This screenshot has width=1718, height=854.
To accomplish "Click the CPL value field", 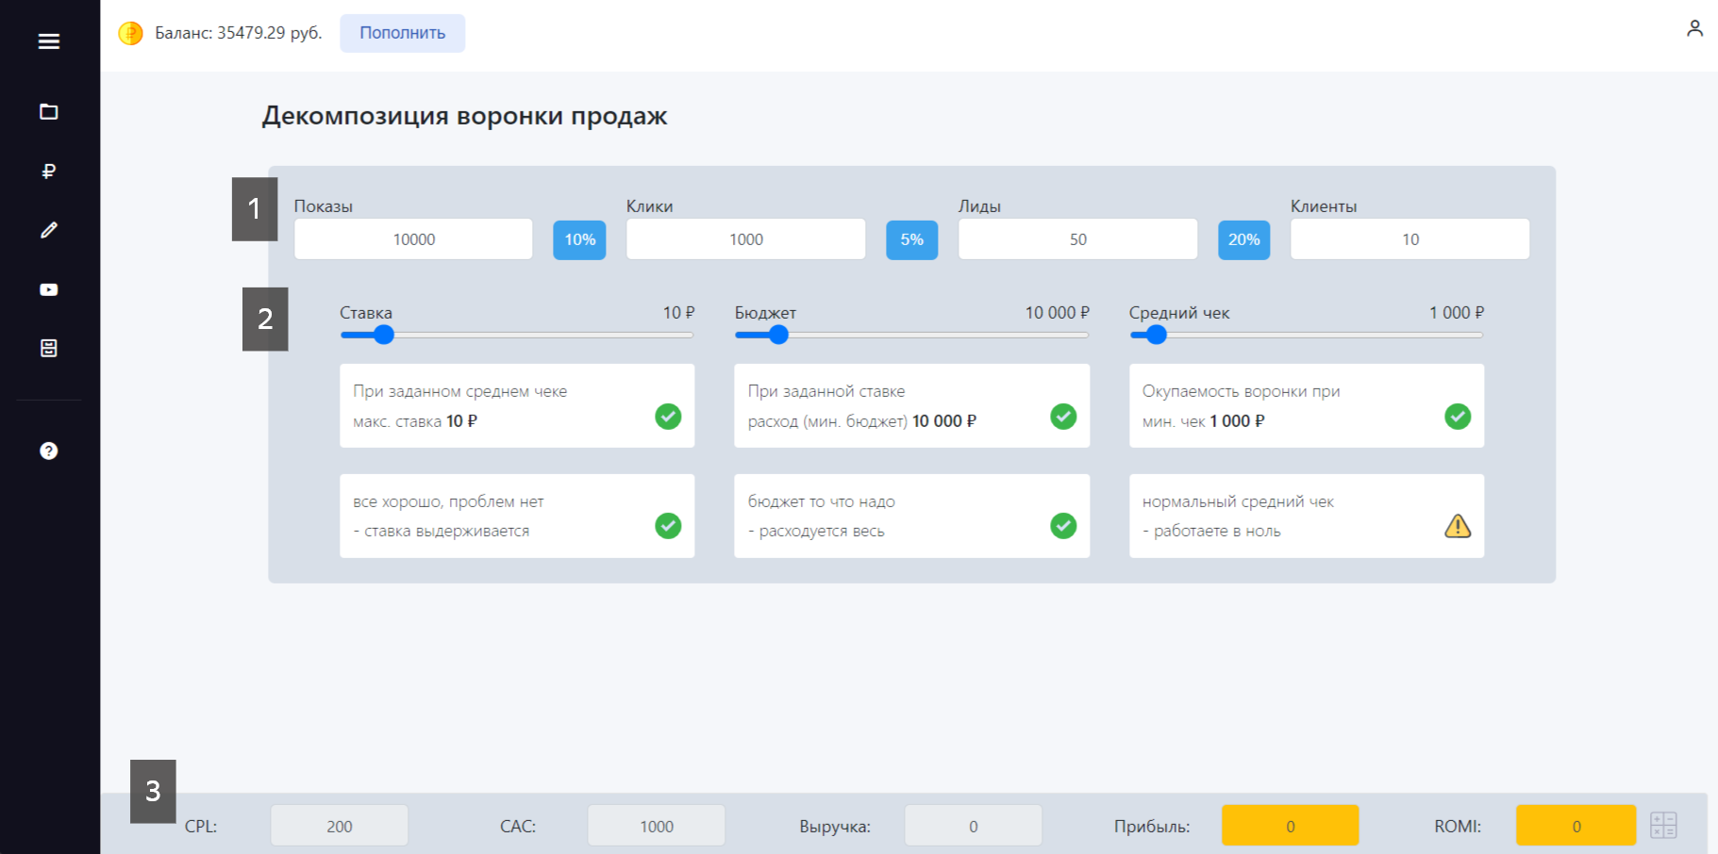I will [x=340, y=826].
